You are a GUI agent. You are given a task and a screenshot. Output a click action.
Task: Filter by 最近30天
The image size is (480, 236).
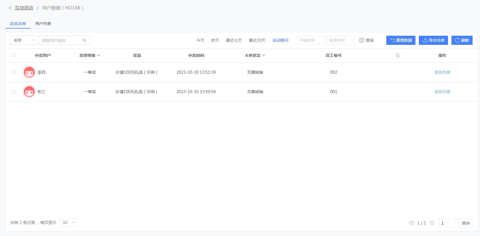click(x=257, y=40)
